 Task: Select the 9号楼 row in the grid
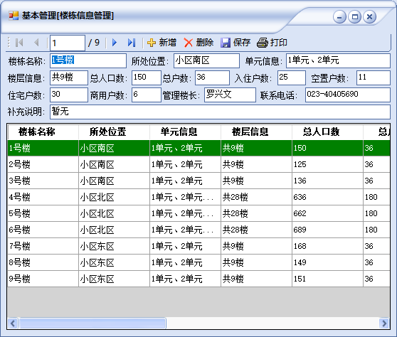tap(198, 279)
